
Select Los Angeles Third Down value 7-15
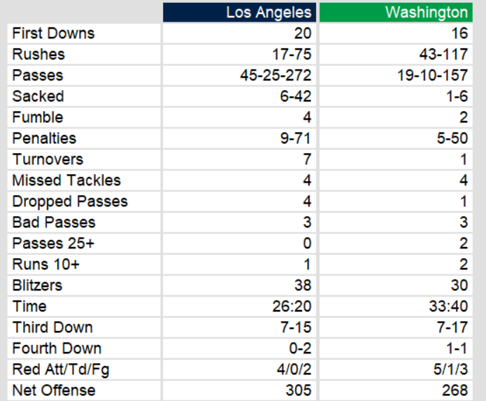(296, 328)
